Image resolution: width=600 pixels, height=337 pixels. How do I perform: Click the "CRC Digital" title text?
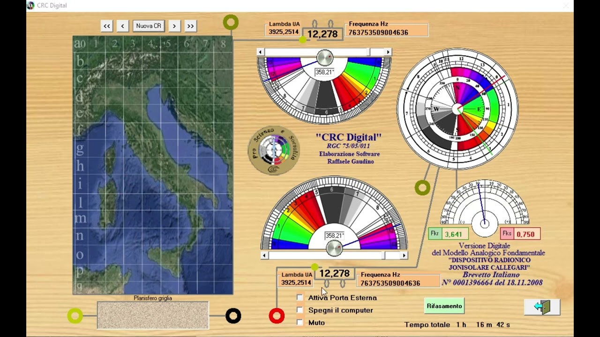tap(349, 137)
